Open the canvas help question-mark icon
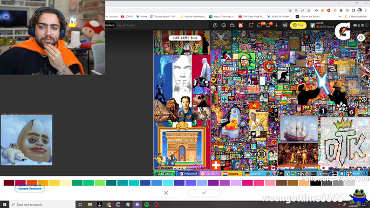 click(361, 38)
